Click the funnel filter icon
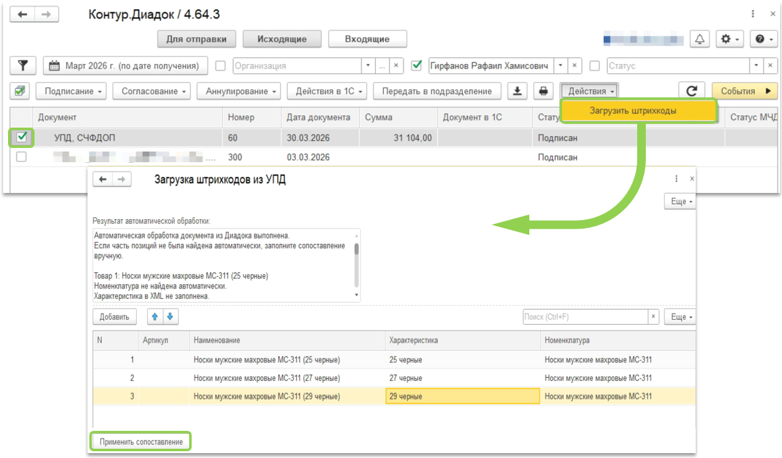This screenshot has width=782, height=458. pos(23,65)
